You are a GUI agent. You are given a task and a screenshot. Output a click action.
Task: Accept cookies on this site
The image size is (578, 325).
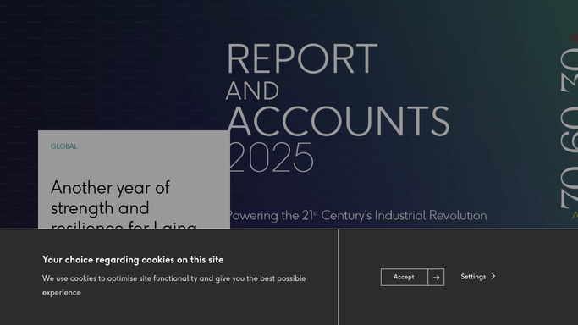[x=404, y=277]
